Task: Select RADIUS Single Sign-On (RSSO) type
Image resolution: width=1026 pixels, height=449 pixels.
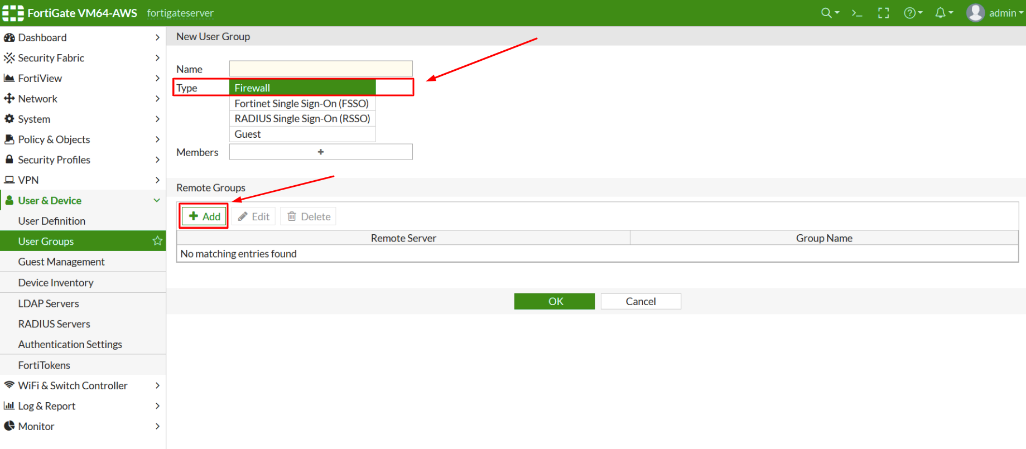Action: click(x=302, y=118)
